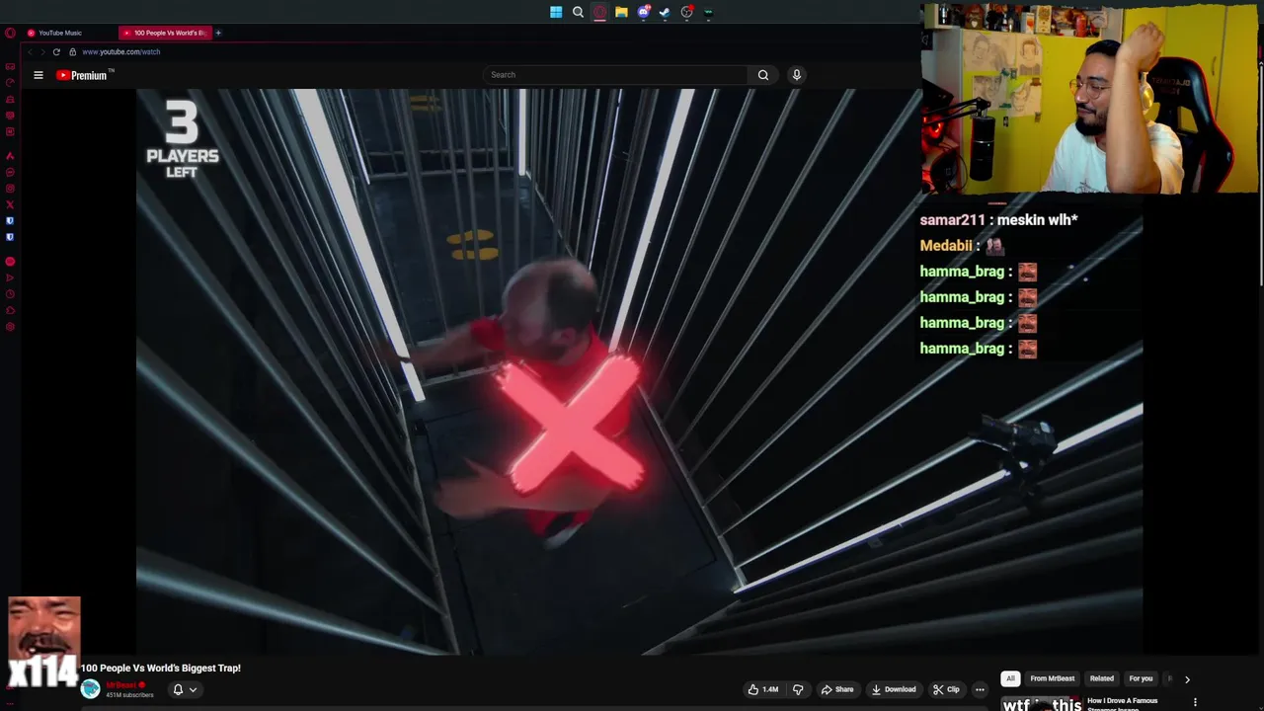Click the address bar URL youtube.com/watch
The width and height of the screenshot is (1264, 711).
121,51
